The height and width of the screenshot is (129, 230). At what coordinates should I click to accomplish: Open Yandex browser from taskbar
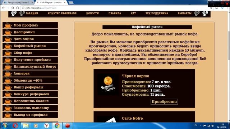pyautogui.click(x=47, y=126)
